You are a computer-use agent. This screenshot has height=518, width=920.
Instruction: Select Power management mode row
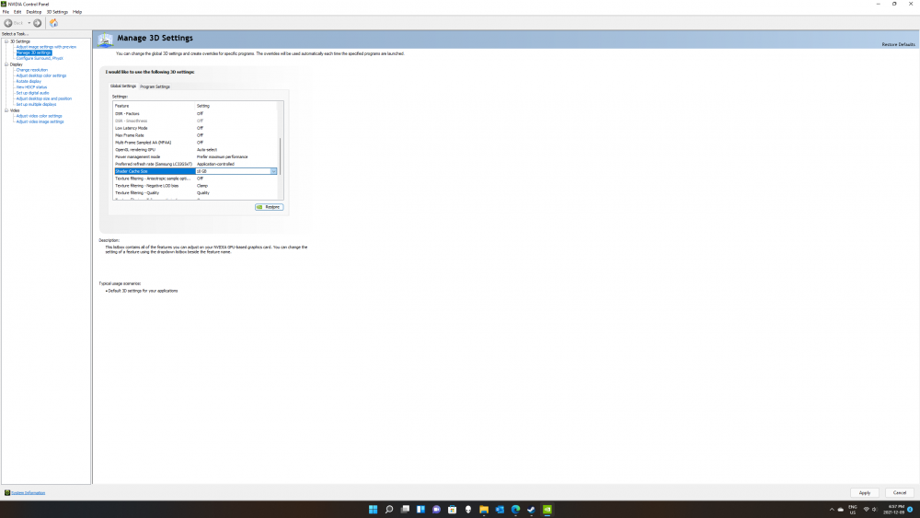coord(195,156)
